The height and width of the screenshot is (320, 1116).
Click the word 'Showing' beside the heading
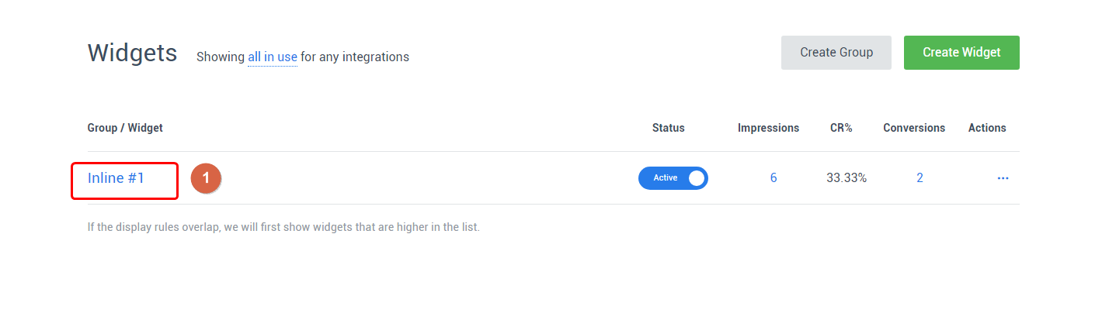click(x=221, y=57)
